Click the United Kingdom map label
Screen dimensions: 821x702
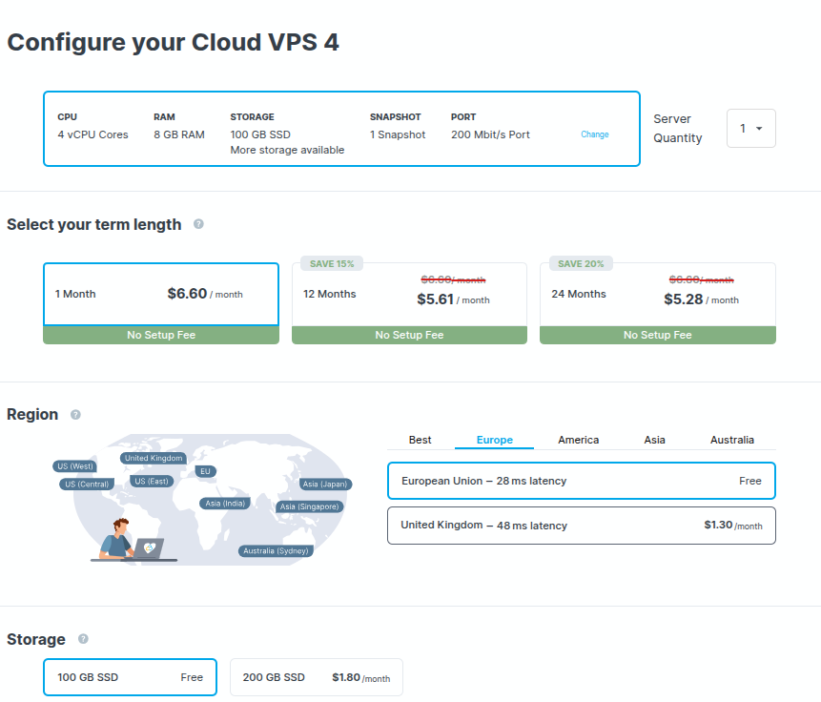point(154,458)
